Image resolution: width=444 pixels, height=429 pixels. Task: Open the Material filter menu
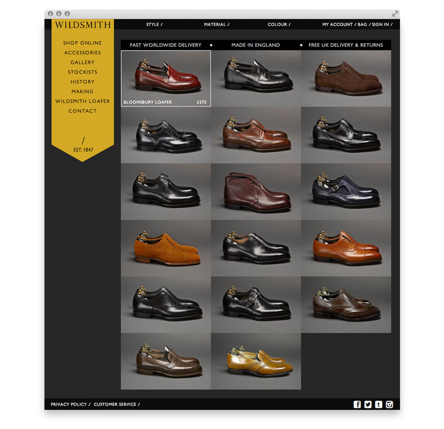point(217,24)
